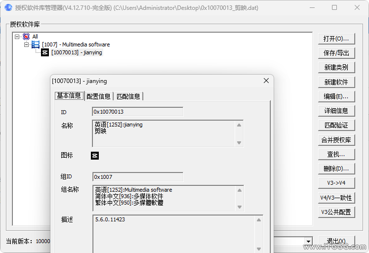Click 名称 box scroll down arrow
Image resolution: width=369 pixels, height=253 pixels.
[239, 143]
